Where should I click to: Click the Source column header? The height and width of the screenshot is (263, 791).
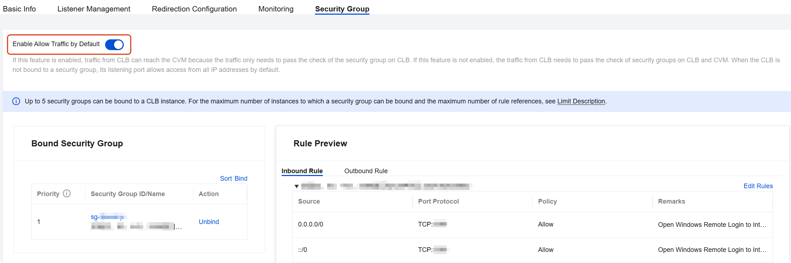309,201
